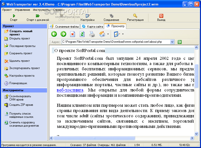Click heading О проекте SoftPortal.com
This screenshot has height=148, width=201.
79,51
